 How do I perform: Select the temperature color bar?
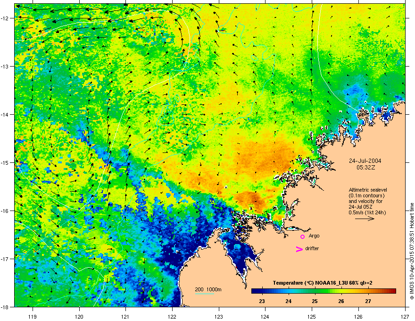(324, 291)
